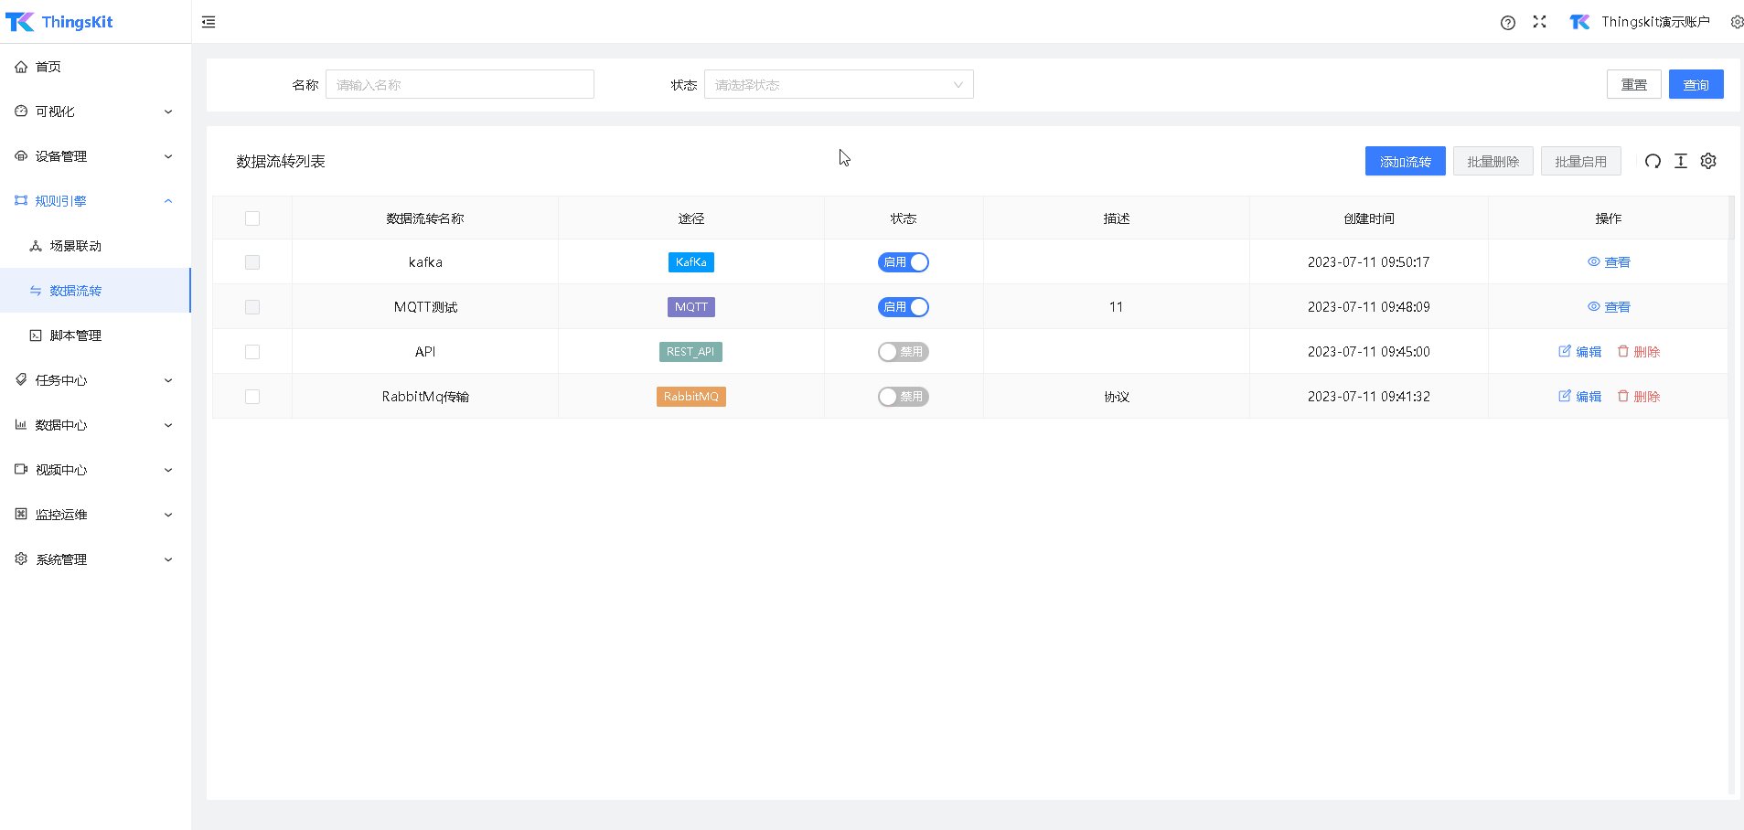Click the 名称 search input field
The width and height of the screenshot is (1744, 830).
[459, 85]
